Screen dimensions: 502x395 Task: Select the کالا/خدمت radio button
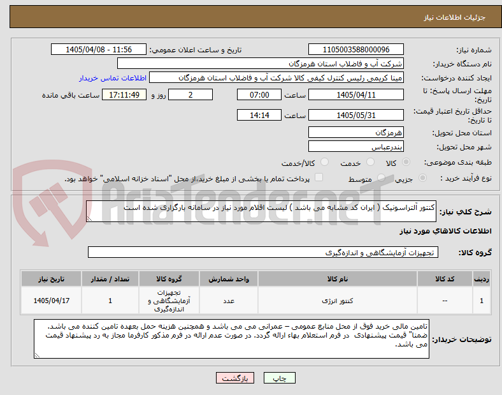[325, 162]
